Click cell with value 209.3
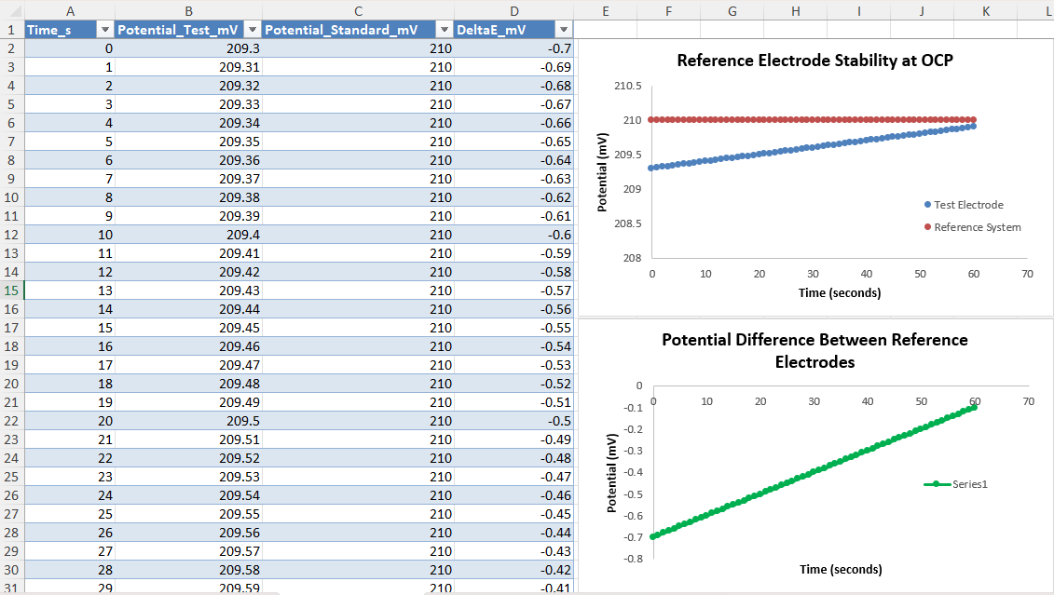The image size is (1054, 595). [189, 48]
